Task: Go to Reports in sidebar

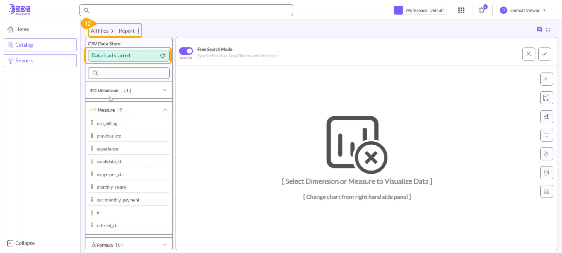Action: pos(40,61)
